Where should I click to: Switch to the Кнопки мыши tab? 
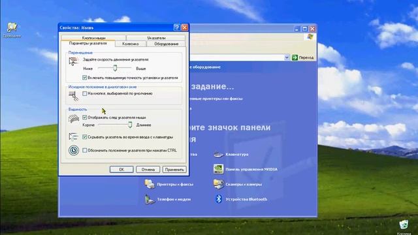pyautogui.click(x=93, y=38)
